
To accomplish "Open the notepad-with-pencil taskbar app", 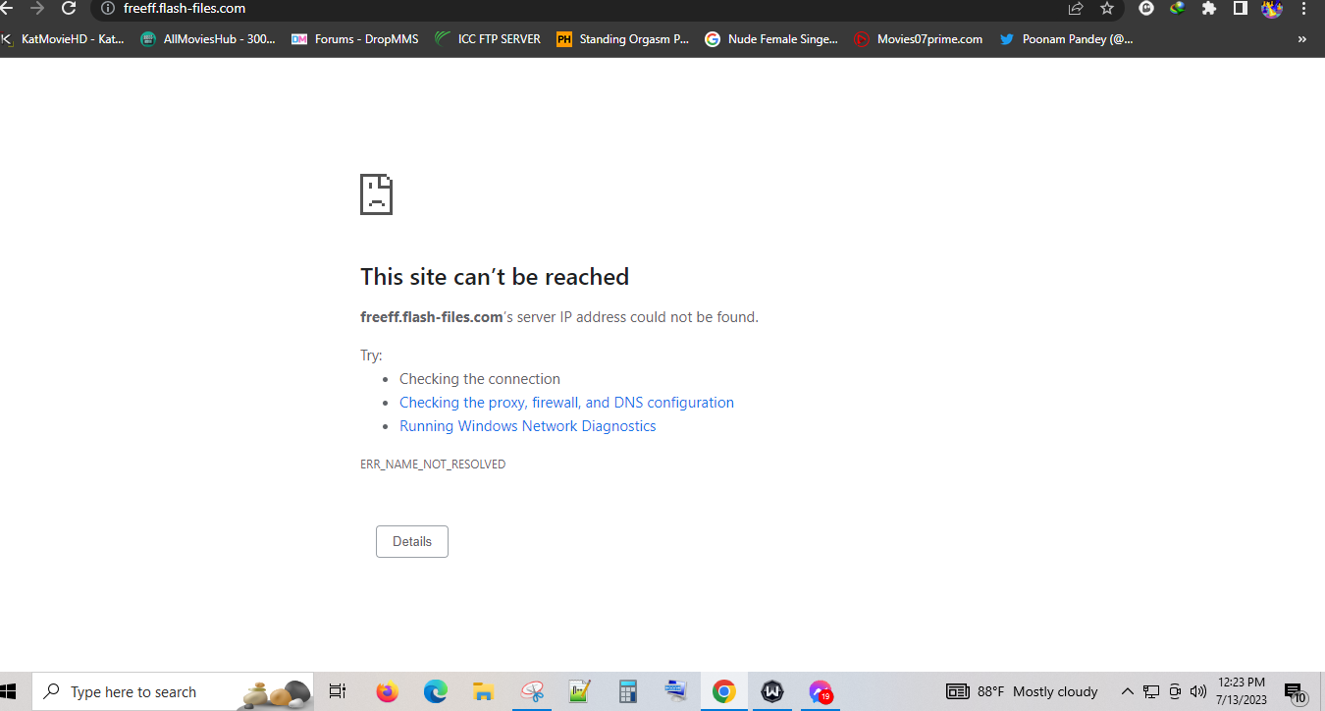I will [580, 691].
